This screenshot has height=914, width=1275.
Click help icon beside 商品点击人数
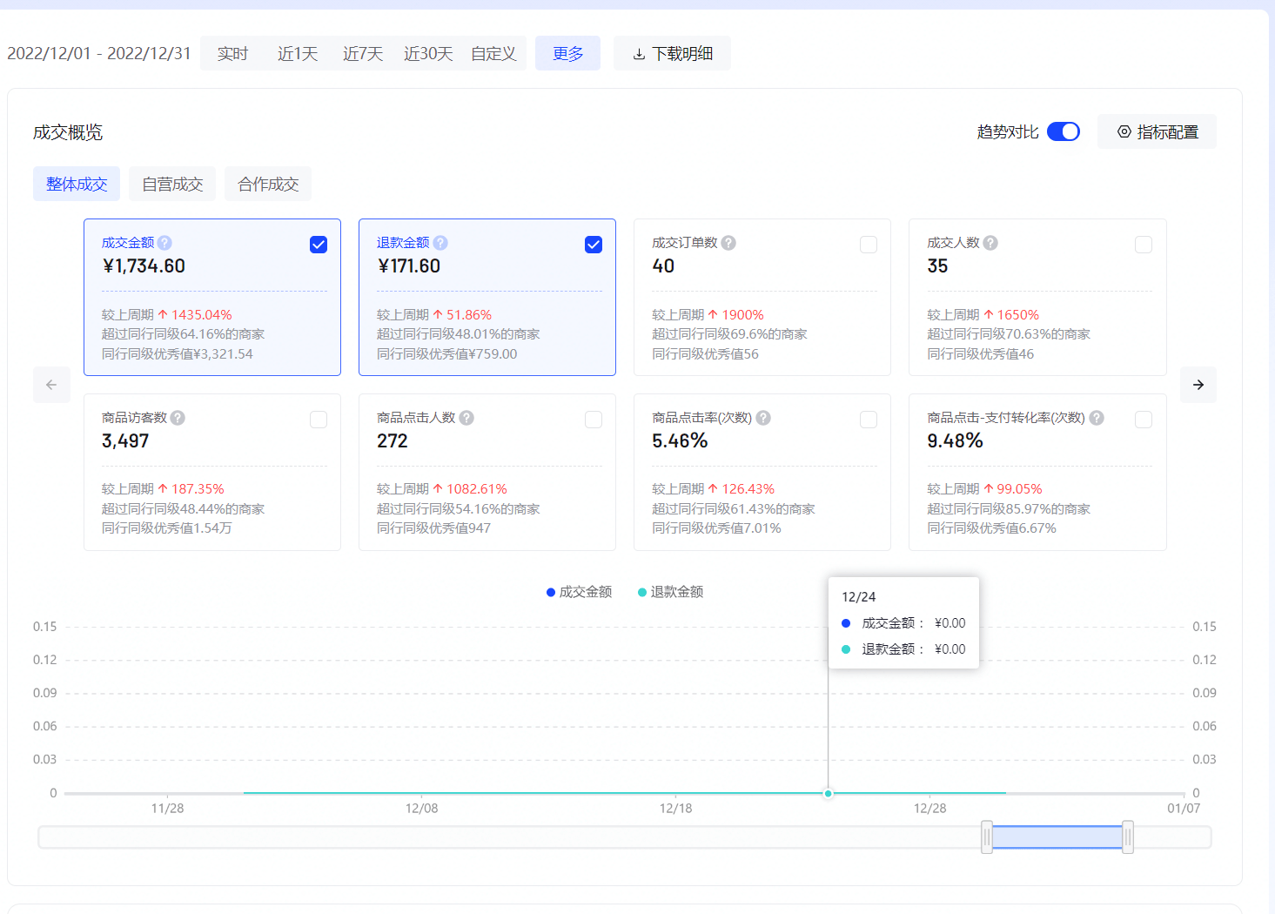[x=466, y=418]
